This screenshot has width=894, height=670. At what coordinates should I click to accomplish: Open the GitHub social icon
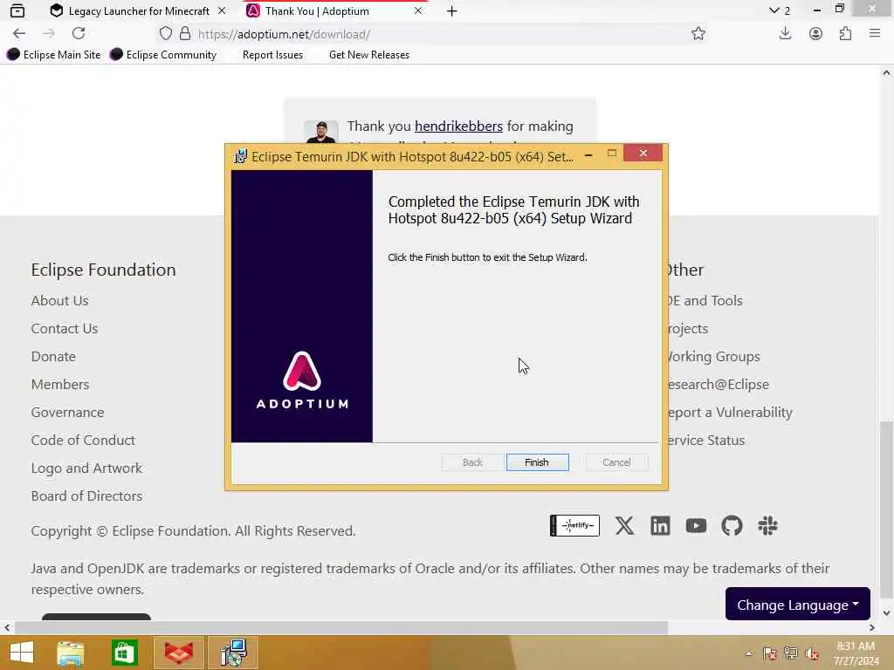[x=732, y=525]
